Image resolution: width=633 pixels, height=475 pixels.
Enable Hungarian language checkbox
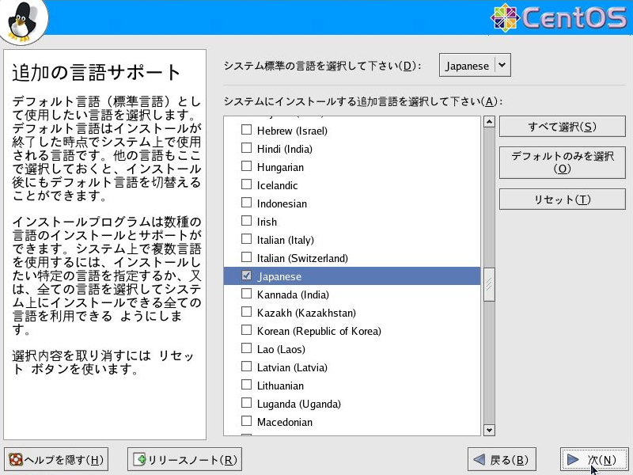246,166
